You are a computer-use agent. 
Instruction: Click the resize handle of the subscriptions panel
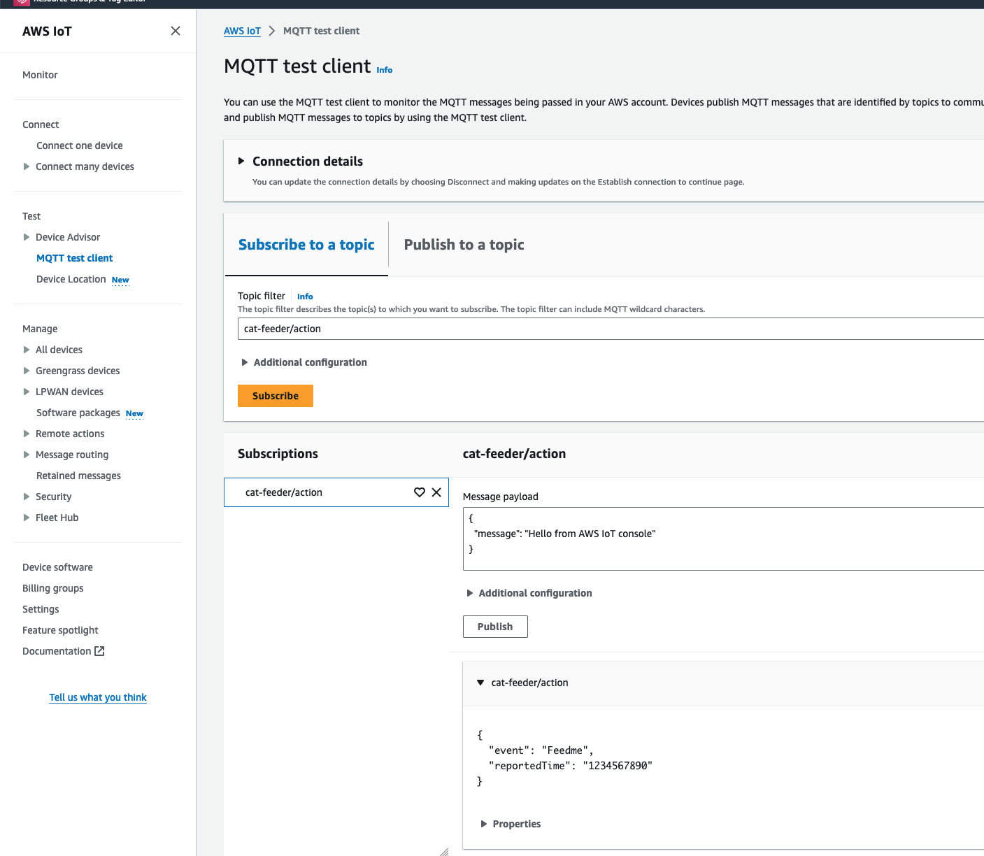(443, 851)
